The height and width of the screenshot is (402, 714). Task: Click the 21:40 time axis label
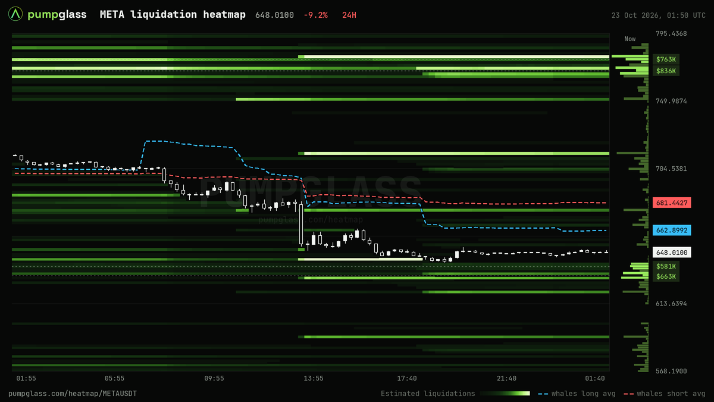coord(507,378)
